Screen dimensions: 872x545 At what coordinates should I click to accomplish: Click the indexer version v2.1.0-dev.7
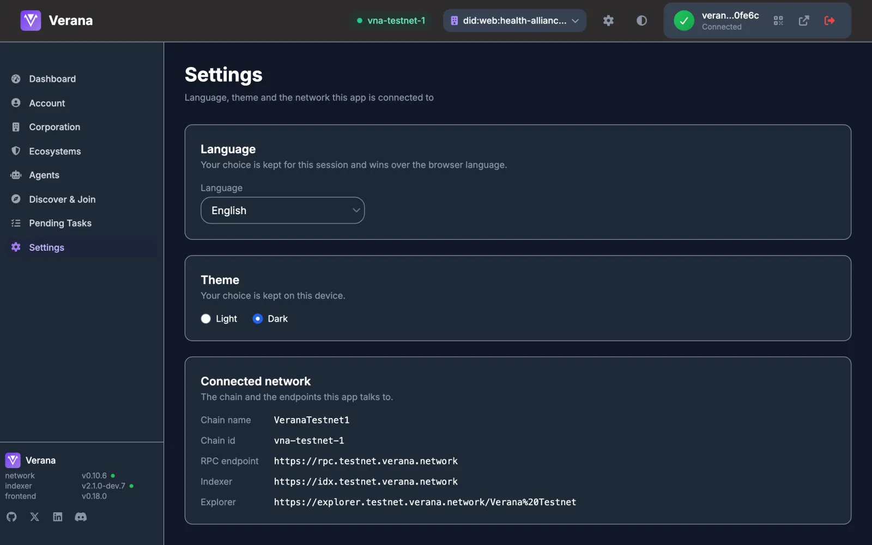[104, 486]
